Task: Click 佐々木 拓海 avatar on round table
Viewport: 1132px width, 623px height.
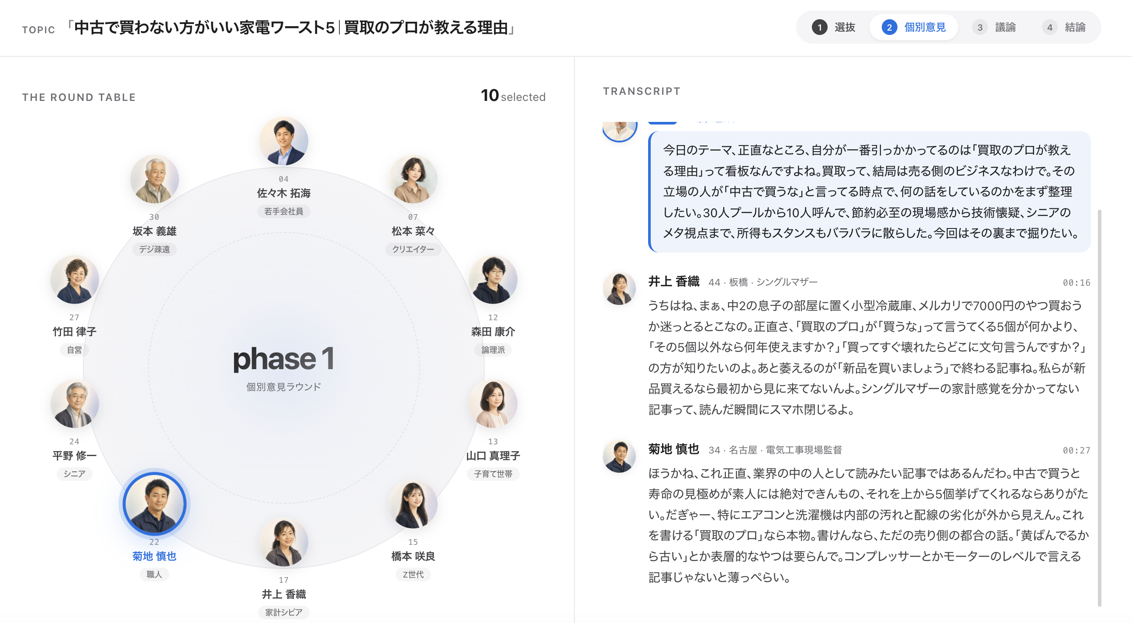Action: 283,141
